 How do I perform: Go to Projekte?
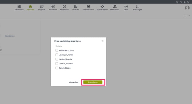pyautogui.click(x=42, y=8)
